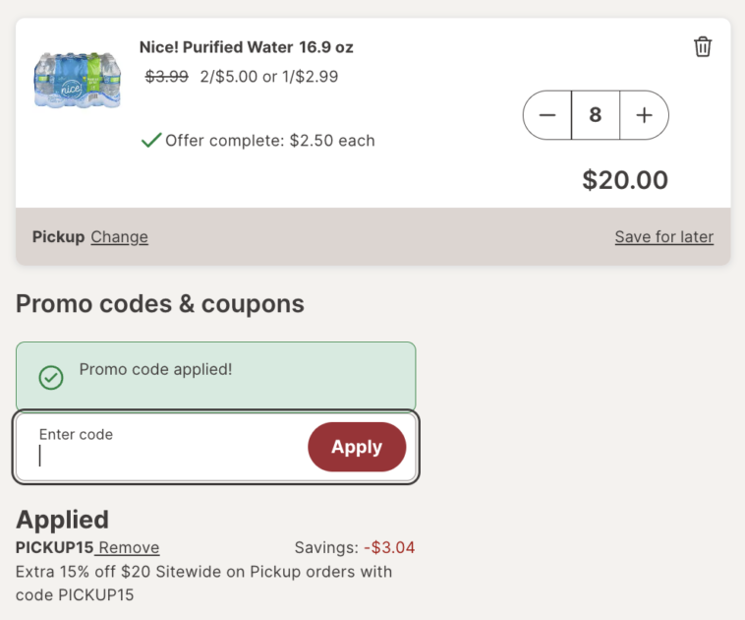Click the circled check icon in promo banner
The image size is (745, 620).
pyautogui.click(x=50, y=377)
